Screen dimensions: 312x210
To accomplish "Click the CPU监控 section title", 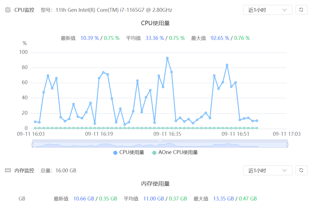I will pyautogui.click(x=24, y=10).
